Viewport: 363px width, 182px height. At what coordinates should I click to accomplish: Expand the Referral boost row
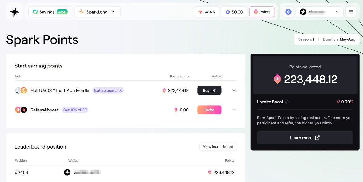234,110
